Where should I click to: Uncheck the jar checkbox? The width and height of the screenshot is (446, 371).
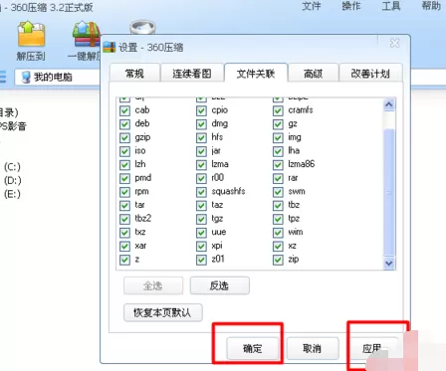click(201, 151)
